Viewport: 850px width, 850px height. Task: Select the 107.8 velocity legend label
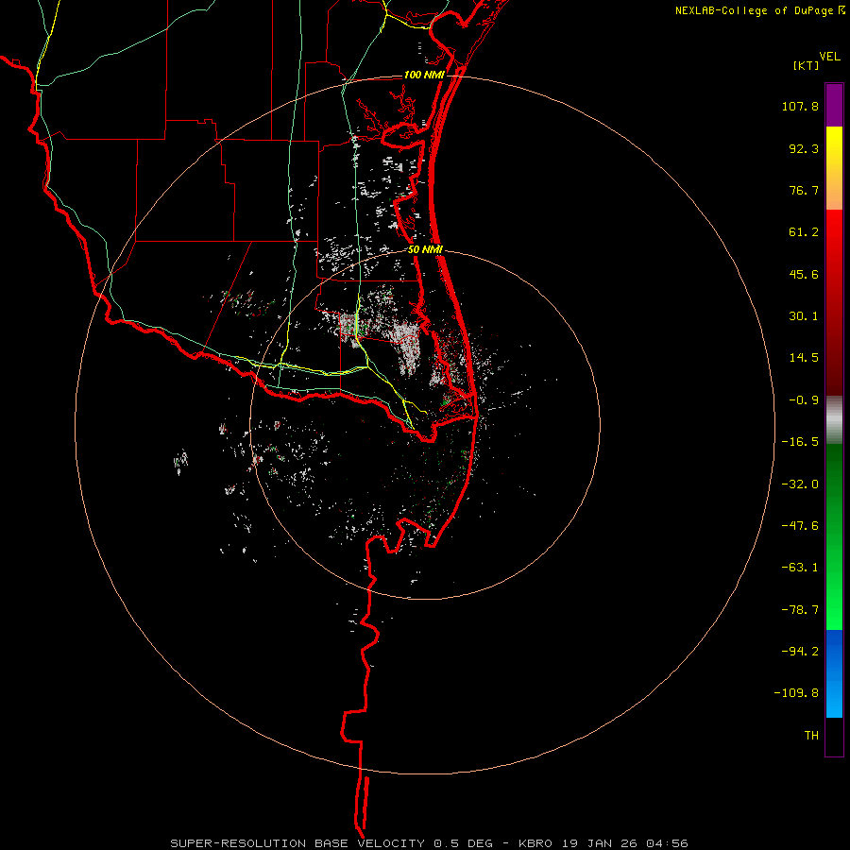[800, 106]
